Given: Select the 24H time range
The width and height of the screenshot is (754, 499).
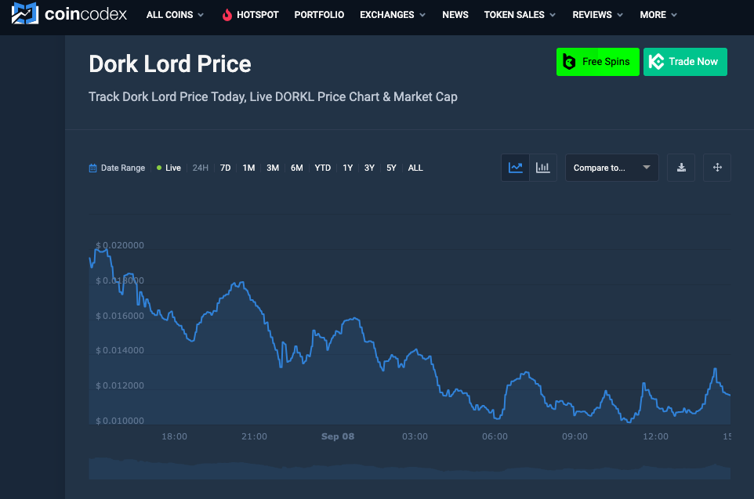Looking at the screenshot, I should tap(201, 168).
